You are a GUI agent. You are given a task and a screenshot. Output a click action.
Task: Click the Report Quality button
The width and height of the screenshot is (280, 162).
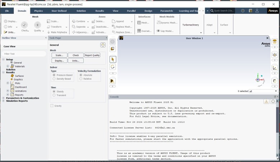92,55
